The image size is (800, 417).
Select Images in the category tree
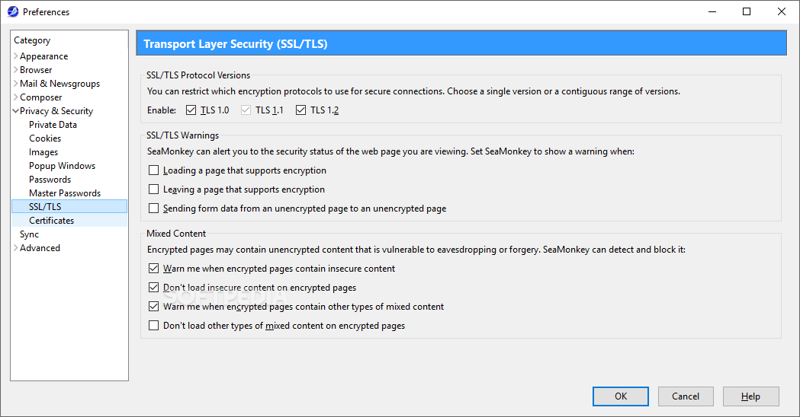43,152
